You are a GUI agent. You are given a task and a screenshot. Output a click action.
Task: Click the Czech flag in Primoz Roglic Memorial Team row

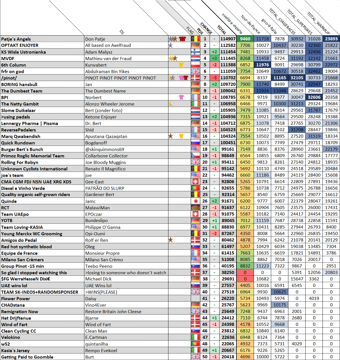[196, 156]
